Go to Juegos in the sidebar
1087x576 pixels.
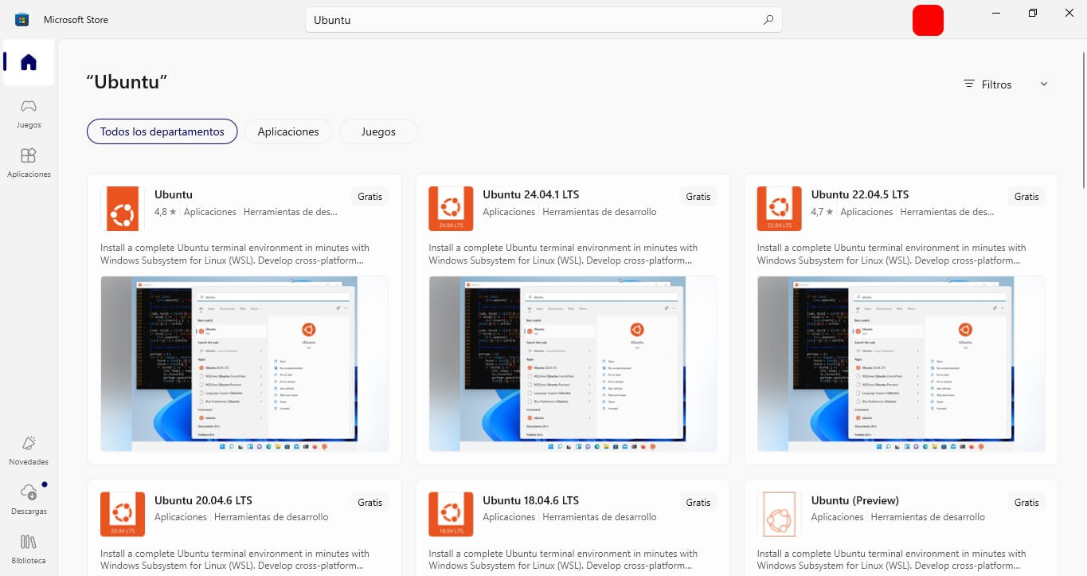pos(29,113)
